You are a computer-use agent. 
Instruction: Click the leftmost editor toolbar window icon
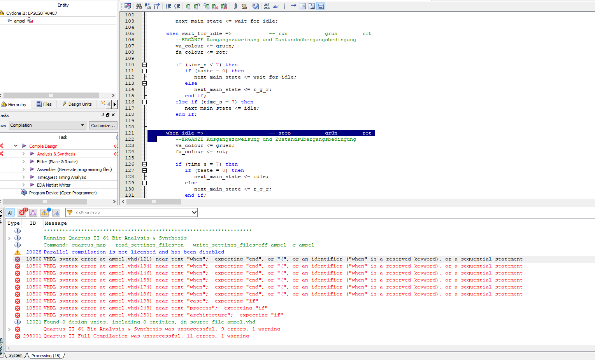click(127, 6)
